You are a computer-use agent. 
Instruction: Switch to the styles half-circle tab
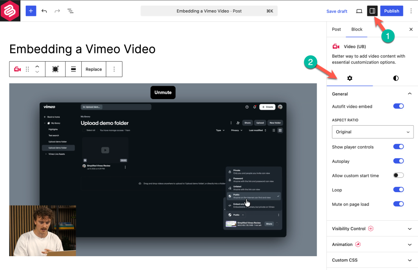click(x=396, y=78)
